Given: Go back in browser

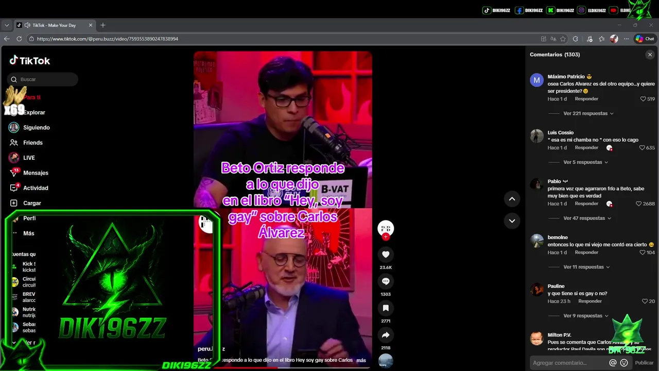Looking at the screenshot, I should pos(7,39).
